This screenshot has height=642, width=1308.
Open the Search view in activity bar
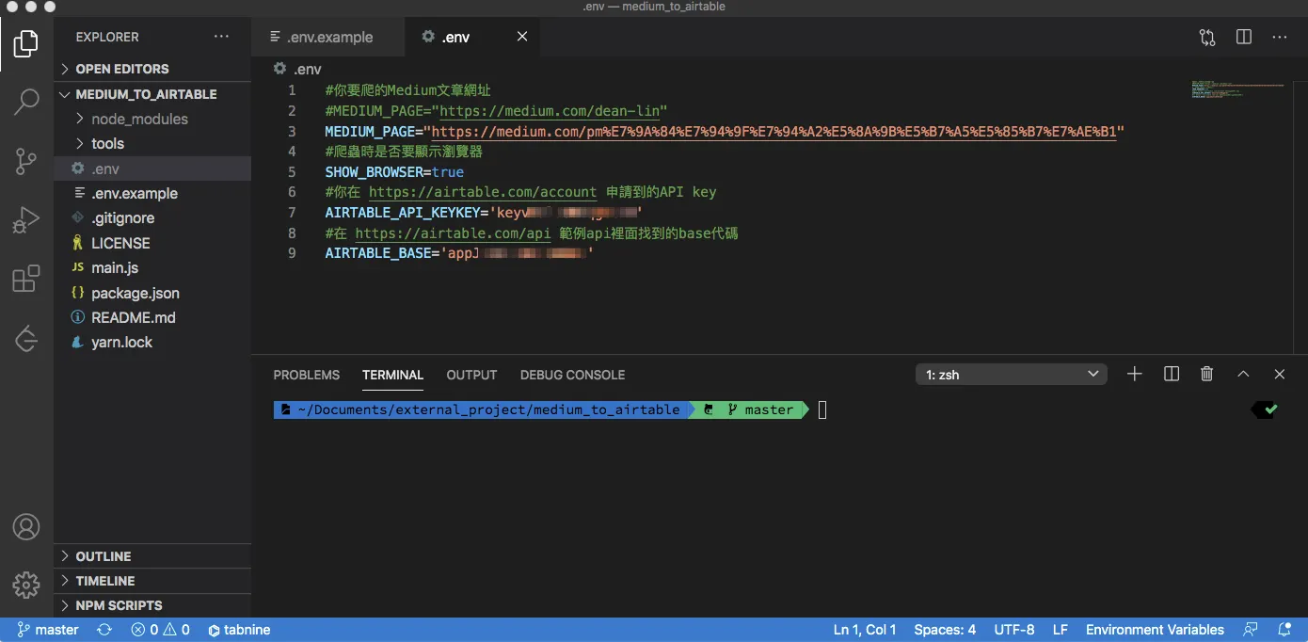coord(26,102)
